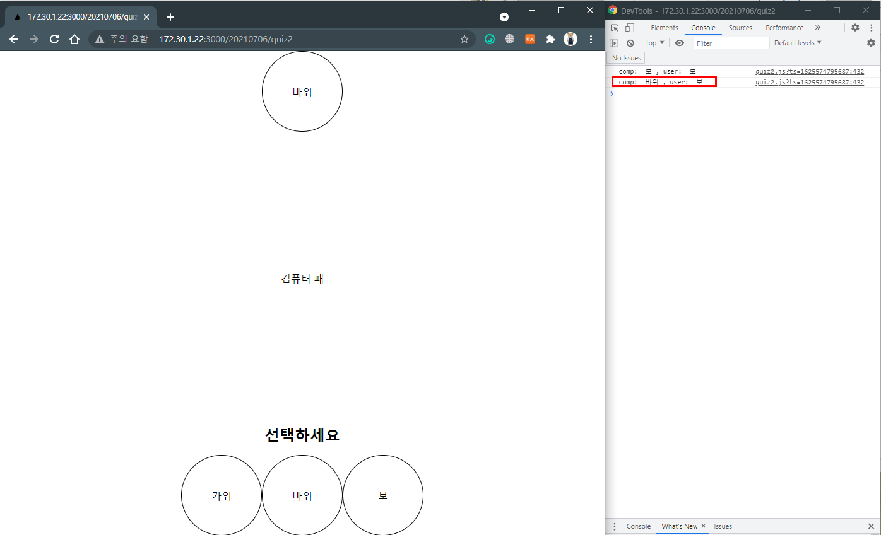Open a new Chrome tab
The width and height of the screenshot is (881, 535).
[170, 17]
